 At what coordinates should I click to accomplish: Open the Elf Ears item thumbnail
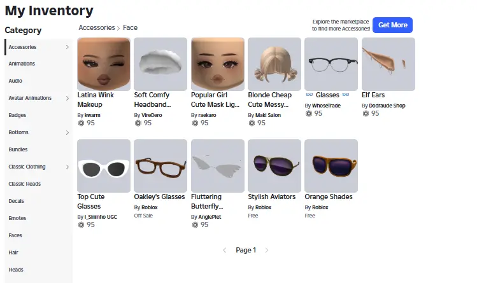(388, 64)
